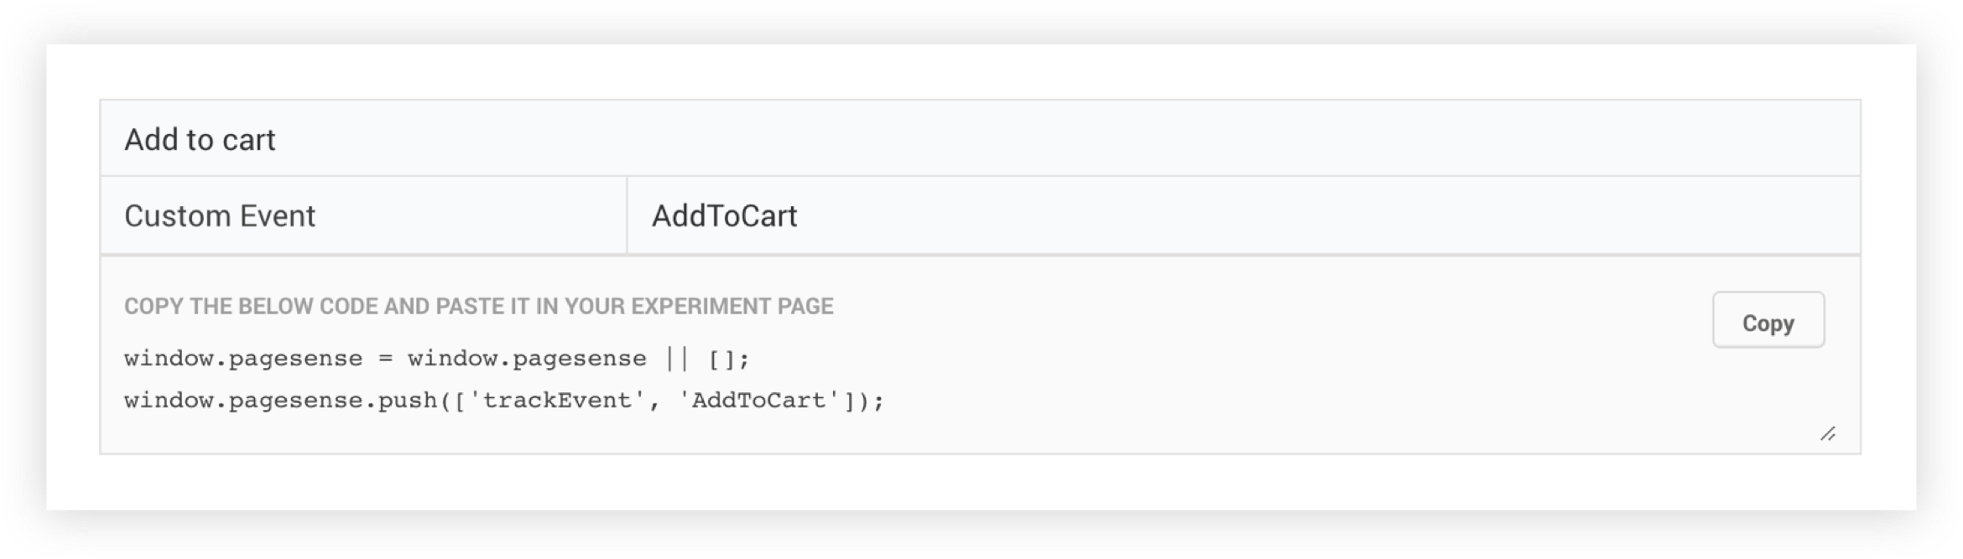Click the code box resize handle
Image resolution: width=1963 pixels, height=559 pixels.
[x=1828, y=434]
